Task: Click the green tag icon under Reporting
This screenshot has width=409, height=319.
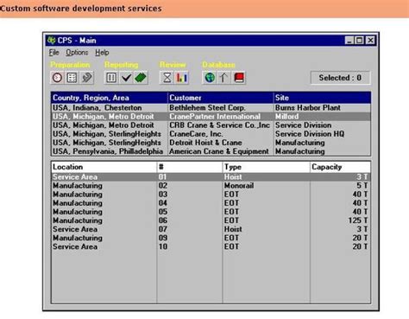Action: tap(141, 78)
